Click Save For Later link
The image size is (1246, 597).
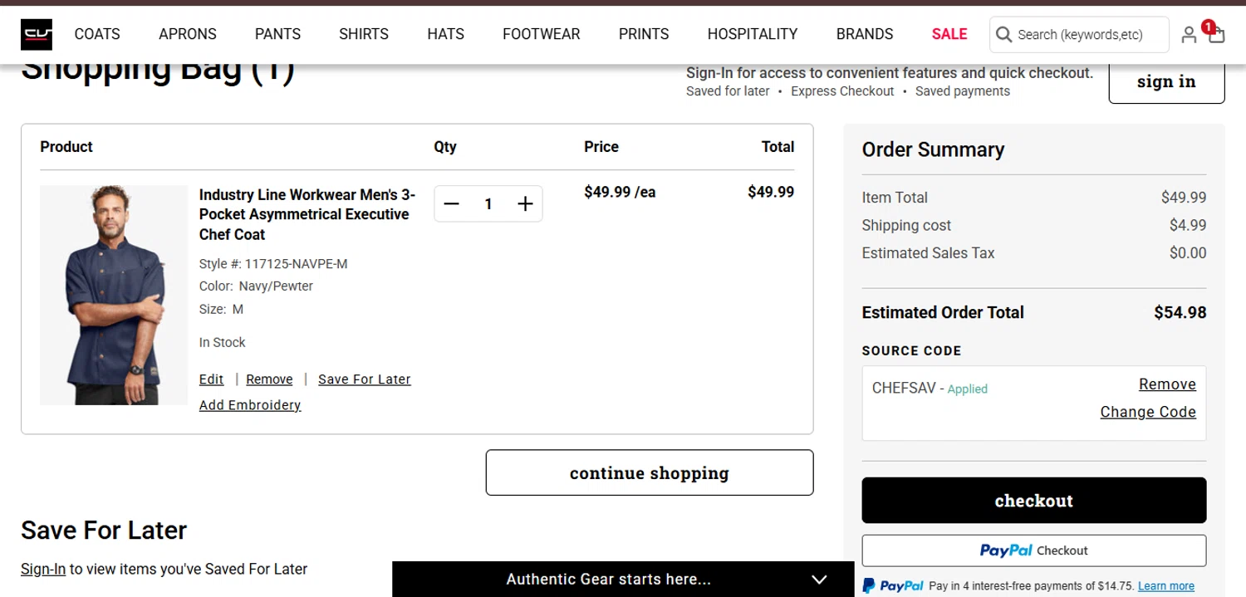(365, 379)
